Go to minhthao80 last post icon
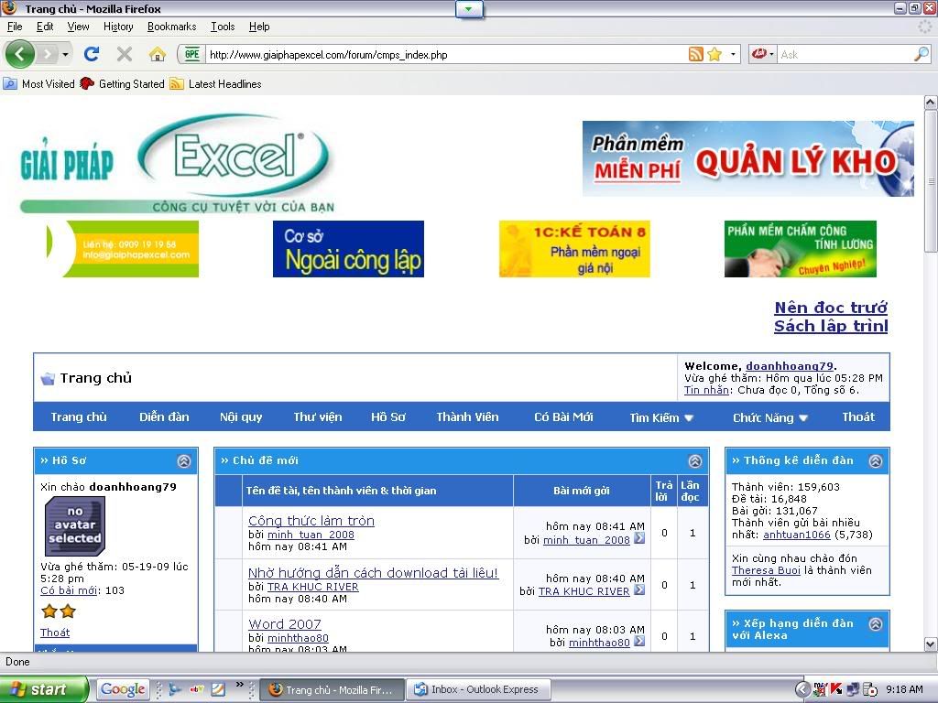 (639, 642)
